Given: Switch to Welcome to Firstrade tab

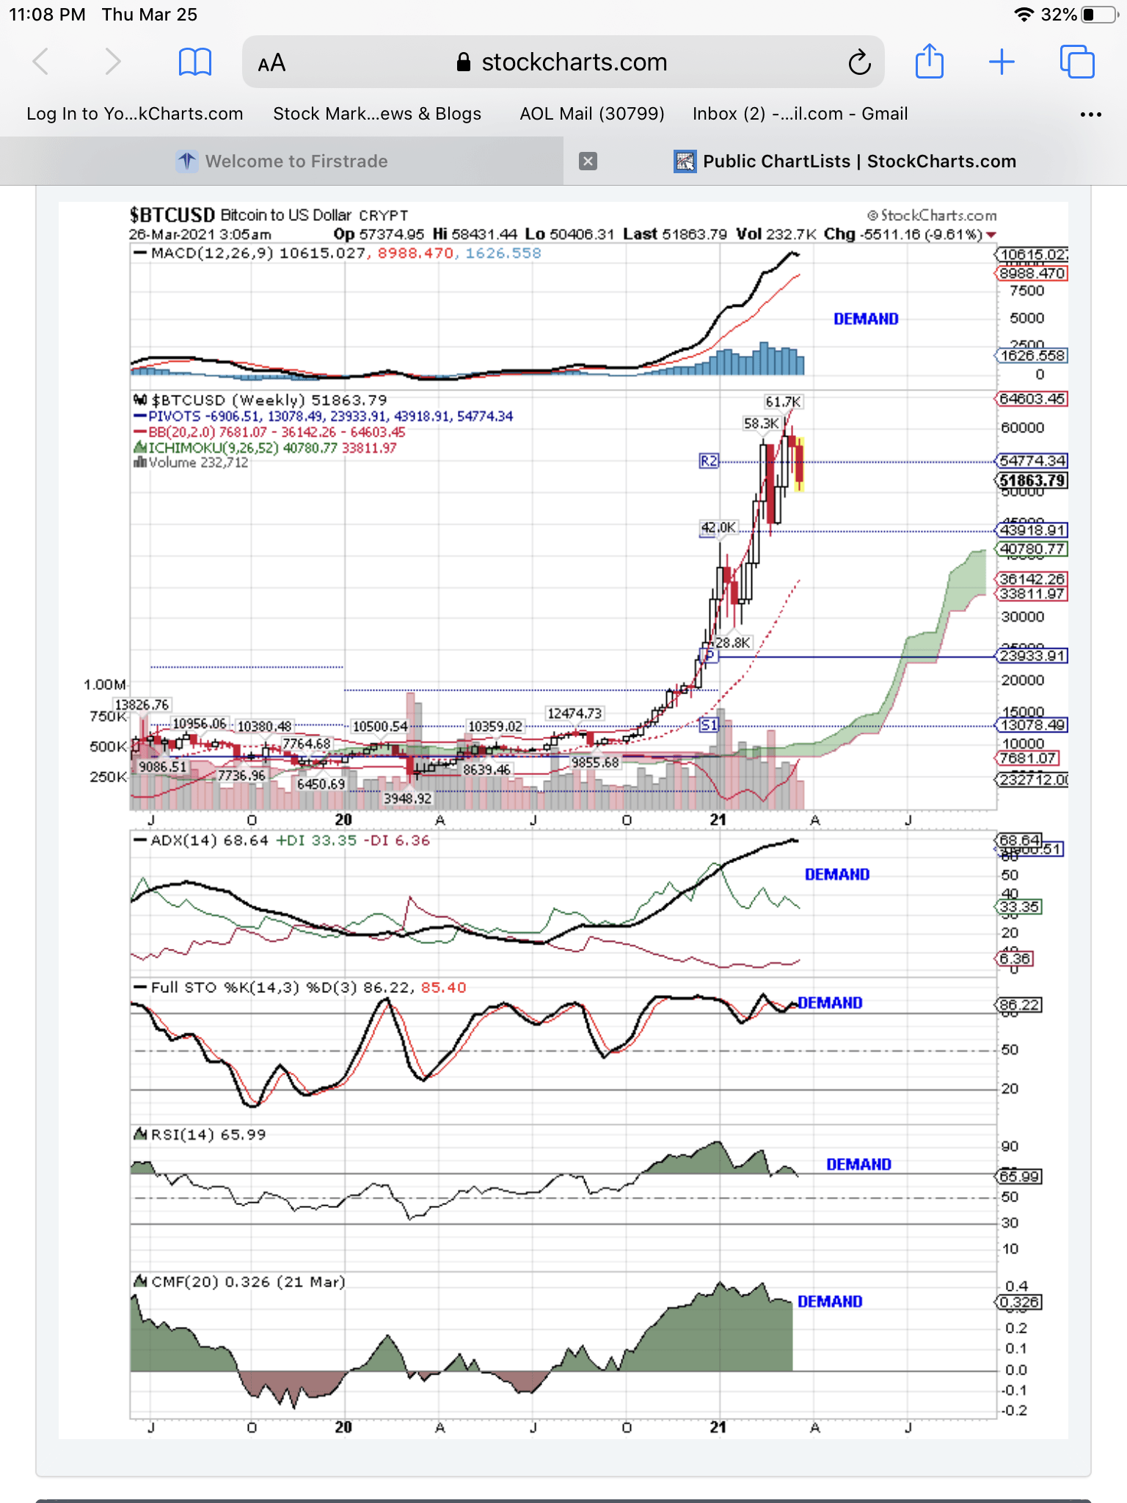Looking at the screenshot, I should 282,161.
